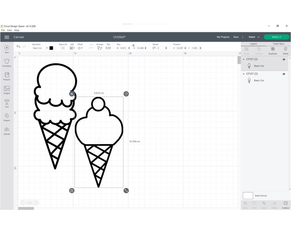Select the double-scoop cone layer thumbnail
Viewport: 291px width, 234px height.
pyautogui.click(x=249, y=80)
